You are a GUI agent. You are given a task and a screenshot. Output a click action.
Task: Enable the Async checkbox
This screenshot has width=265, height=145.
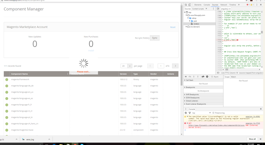click(212, 77)
